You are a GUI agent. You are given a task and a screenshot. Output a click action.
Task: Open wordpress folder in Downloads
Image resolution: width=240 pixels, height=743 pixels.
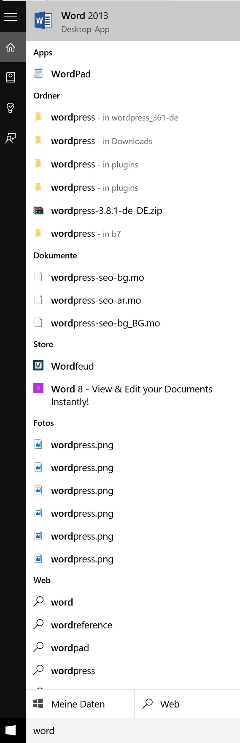tap(133, 141)
